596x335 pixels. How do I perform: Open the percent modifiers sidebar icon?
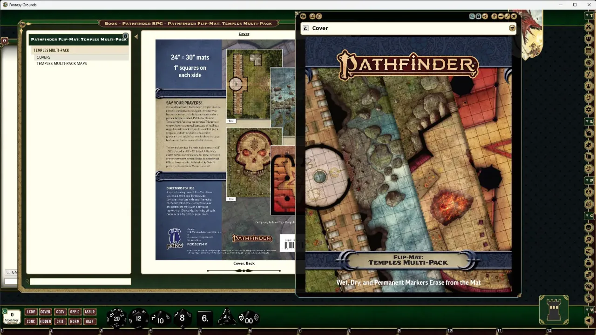tap(589, 74)
